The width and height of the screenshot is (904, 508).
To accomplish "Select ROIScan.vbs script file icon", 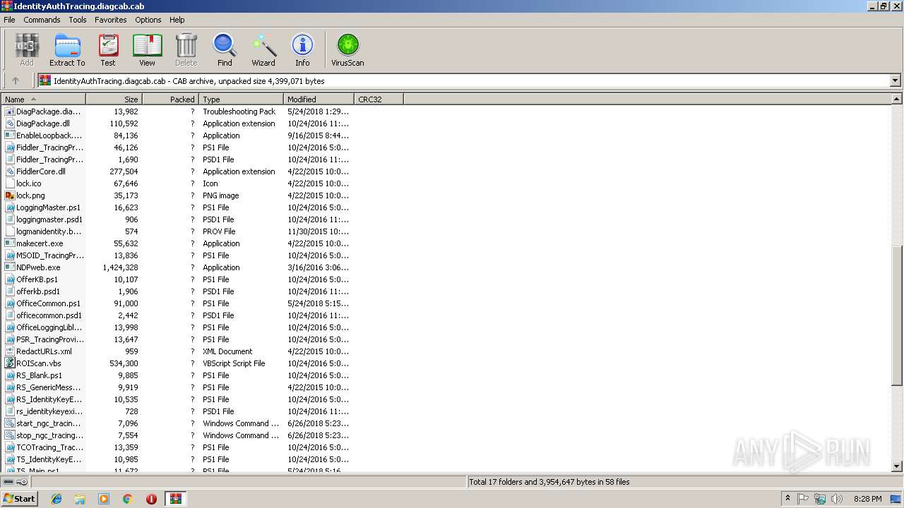I will tap(10, 363).
